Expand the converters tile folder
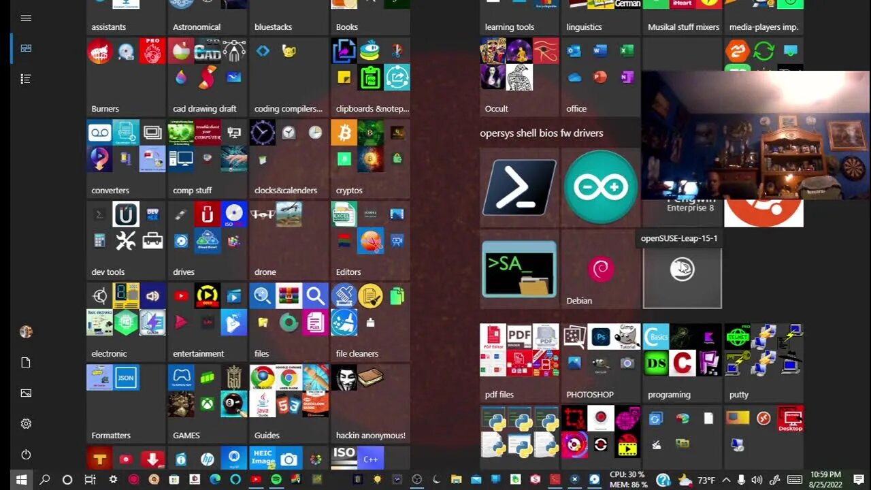The image size is (871, 490). [126, 158]
